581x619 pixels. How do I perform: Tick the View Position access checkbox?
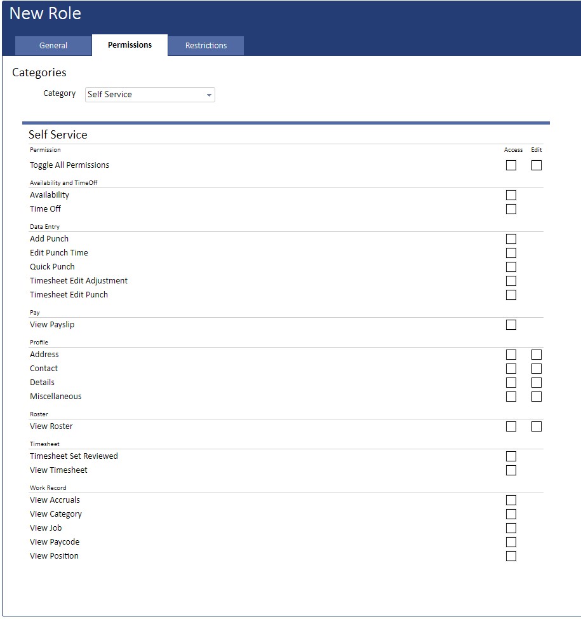tap(511, 556)
